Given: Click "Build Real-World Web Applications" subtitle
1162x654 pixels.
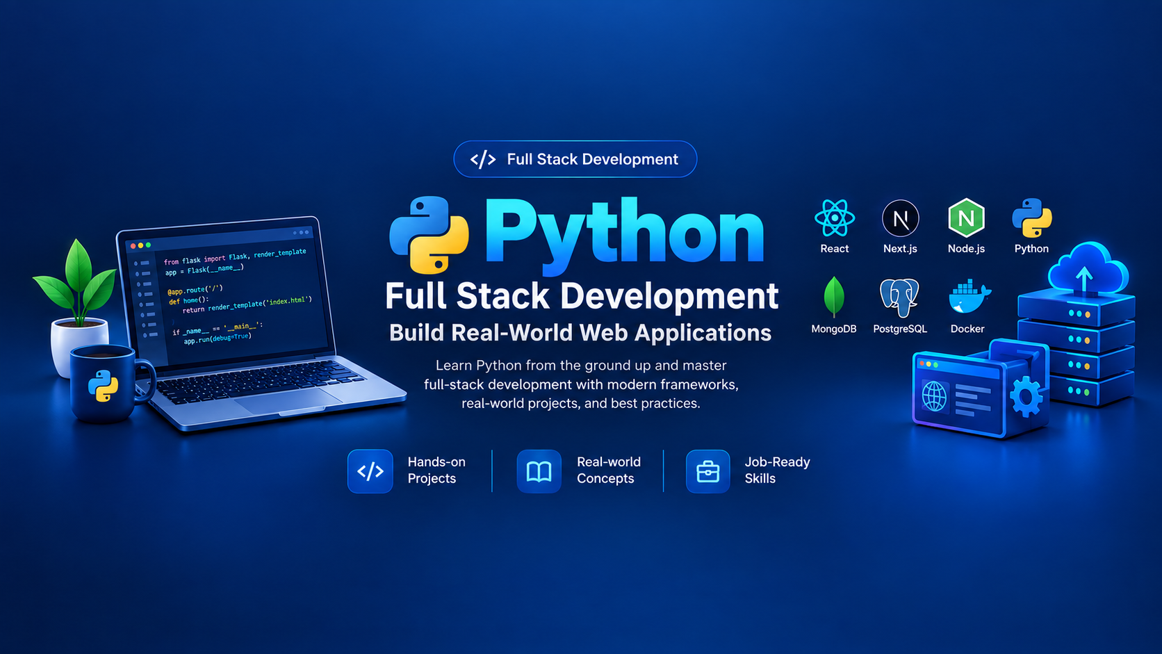Looking at the screenshot, I should [580, 333].
